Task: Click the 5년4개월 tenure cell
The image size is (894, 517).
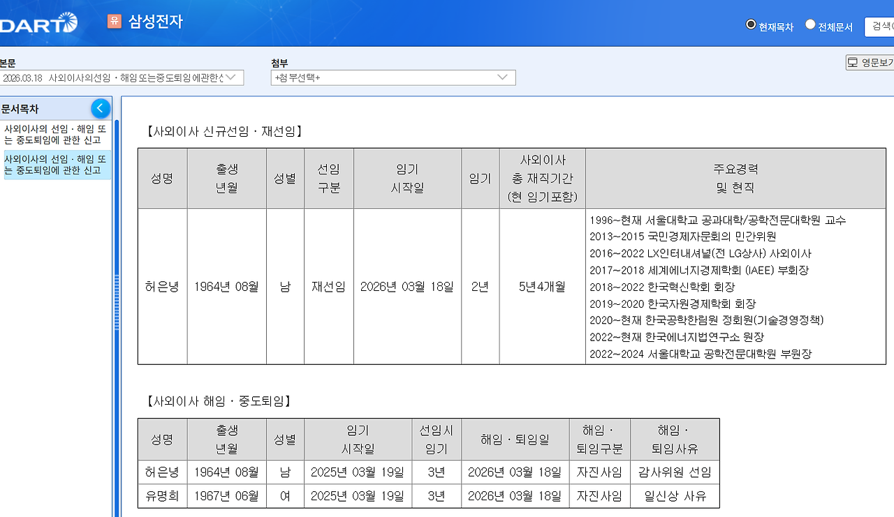Action: coord(541,287)
